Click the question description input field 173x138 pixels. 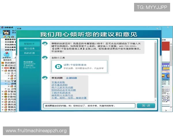click(x=89, y=106)
